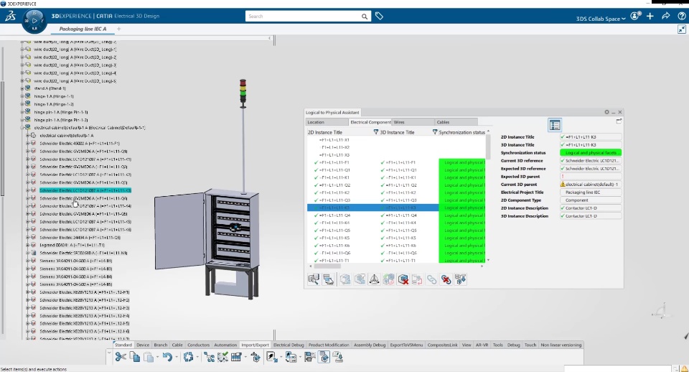Viewport: 689px width, 372px height.
Task: Click the axis triangle icon in Assistant panel
Action: [x=374, y=279]
